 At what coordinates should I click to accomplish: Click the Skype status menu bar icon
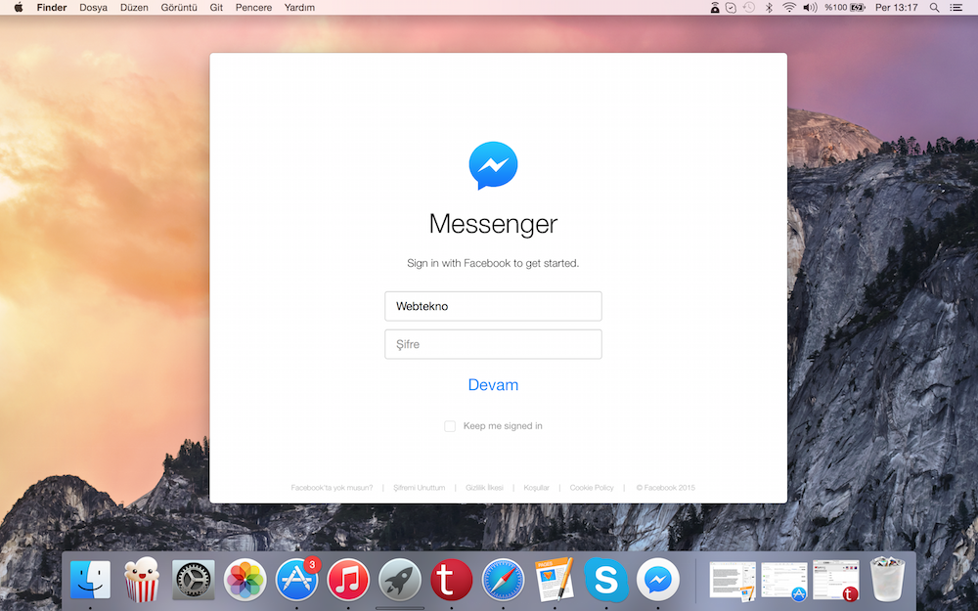(731, 8)
